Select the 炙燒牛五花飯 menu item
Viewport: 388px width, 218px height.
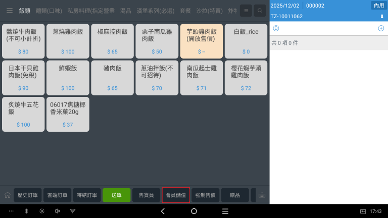[23, 114]
